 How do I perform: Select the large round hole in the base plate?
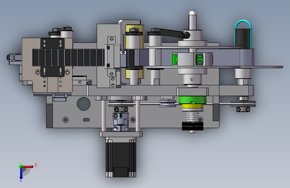[84, 104]
